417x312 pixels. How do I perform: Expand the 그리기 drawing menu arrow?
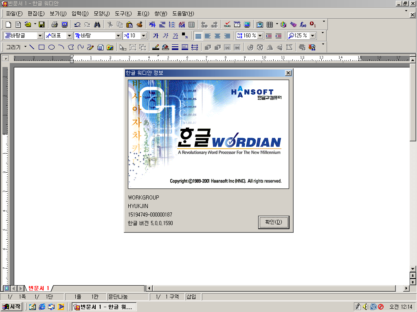(x=25, y=47)
